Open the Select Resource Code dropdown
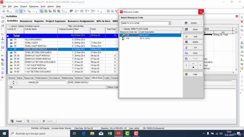Image resolution: width=244 pixels, height=137 pixels. point(169,23)
